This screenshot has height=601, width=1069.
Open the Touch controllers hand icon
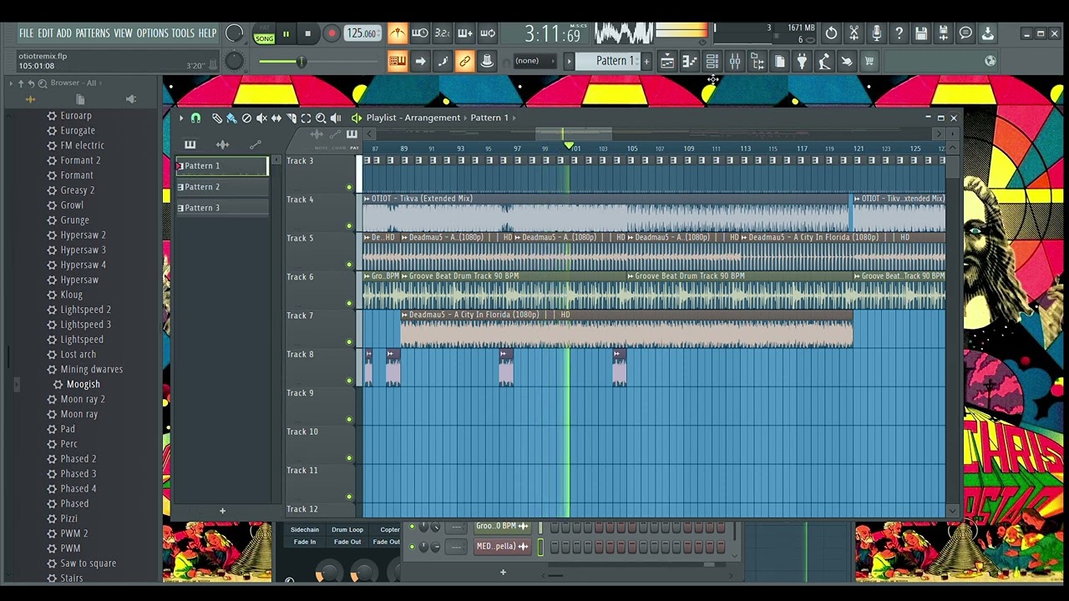point(847,61)
